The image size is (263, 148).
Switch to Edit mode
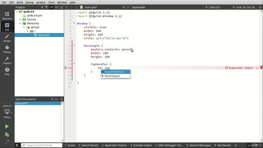coord(7,26)
